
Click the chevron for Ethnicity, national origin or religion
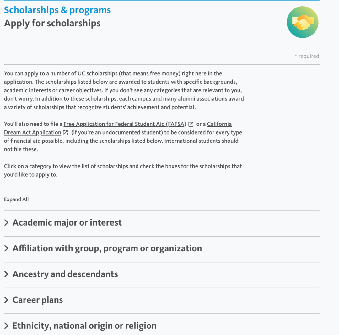click(6, 326)
